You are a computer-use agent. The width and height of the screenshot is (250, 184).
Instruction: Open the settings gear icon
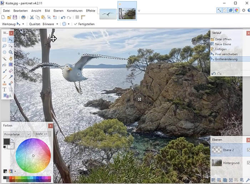[244, 10]
